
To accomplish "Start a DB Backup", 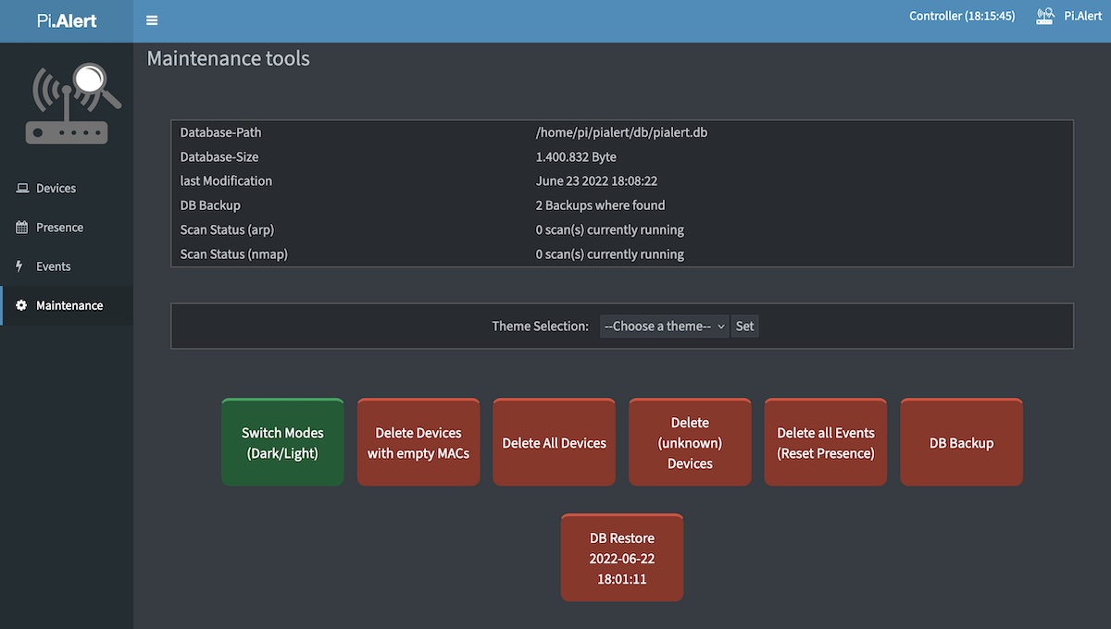I will point(961,443).
